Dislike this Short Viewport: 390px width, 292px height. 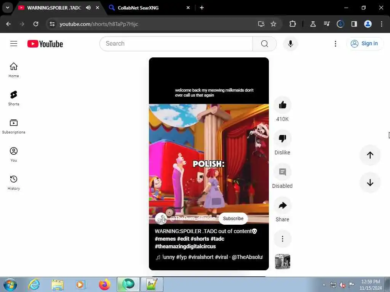(x=282, y=138)
